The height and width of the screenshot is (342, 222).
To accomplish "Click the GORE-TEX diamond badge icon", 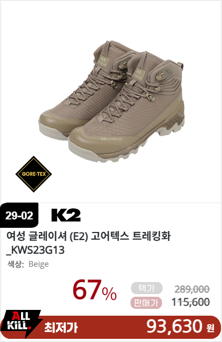I will [34, 174].
